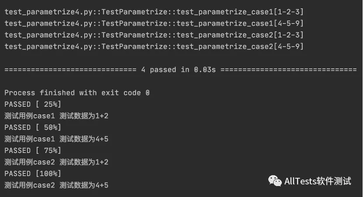The width and height of the screenshot is (363, 197).
Task: Click the AllTests软件测试 watermark text
Action: click(317, 181)
